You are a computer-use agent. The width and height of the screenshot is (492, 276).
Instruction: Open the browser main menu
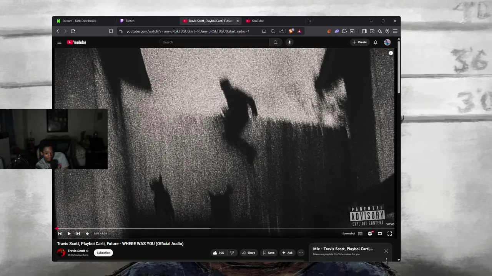pos(395,31)
